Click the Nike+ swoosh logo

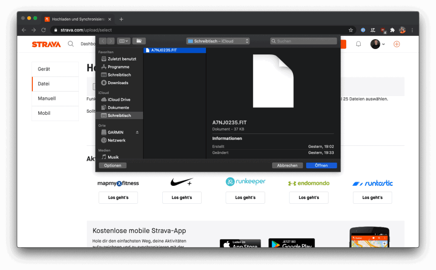182,182
